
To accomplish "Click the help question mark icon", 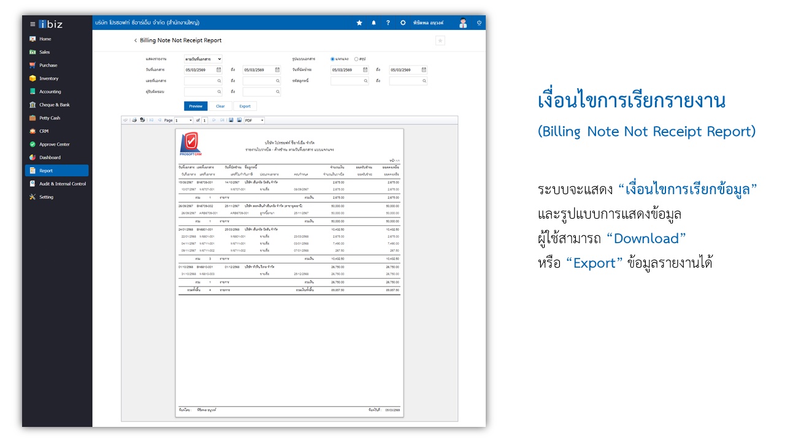I will pyautogui.click(x=388, y=23).
